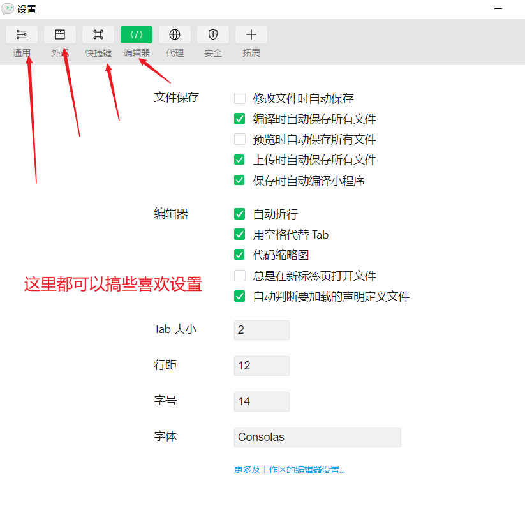Enable 预览时自动保存所有文件 option
This screenshot has height=506, width=525.
point(239,139)
